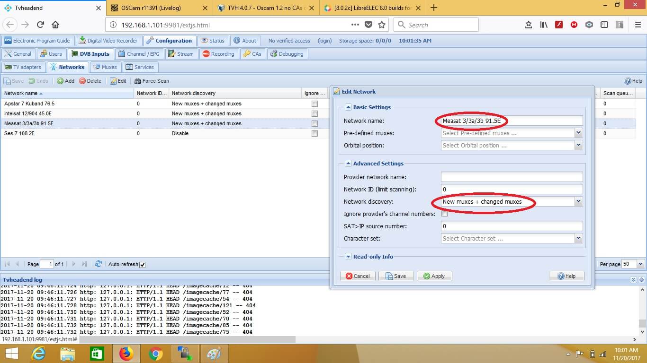Click the Apply button
Screen dimensions: 647x363
[x=434, y=276]
